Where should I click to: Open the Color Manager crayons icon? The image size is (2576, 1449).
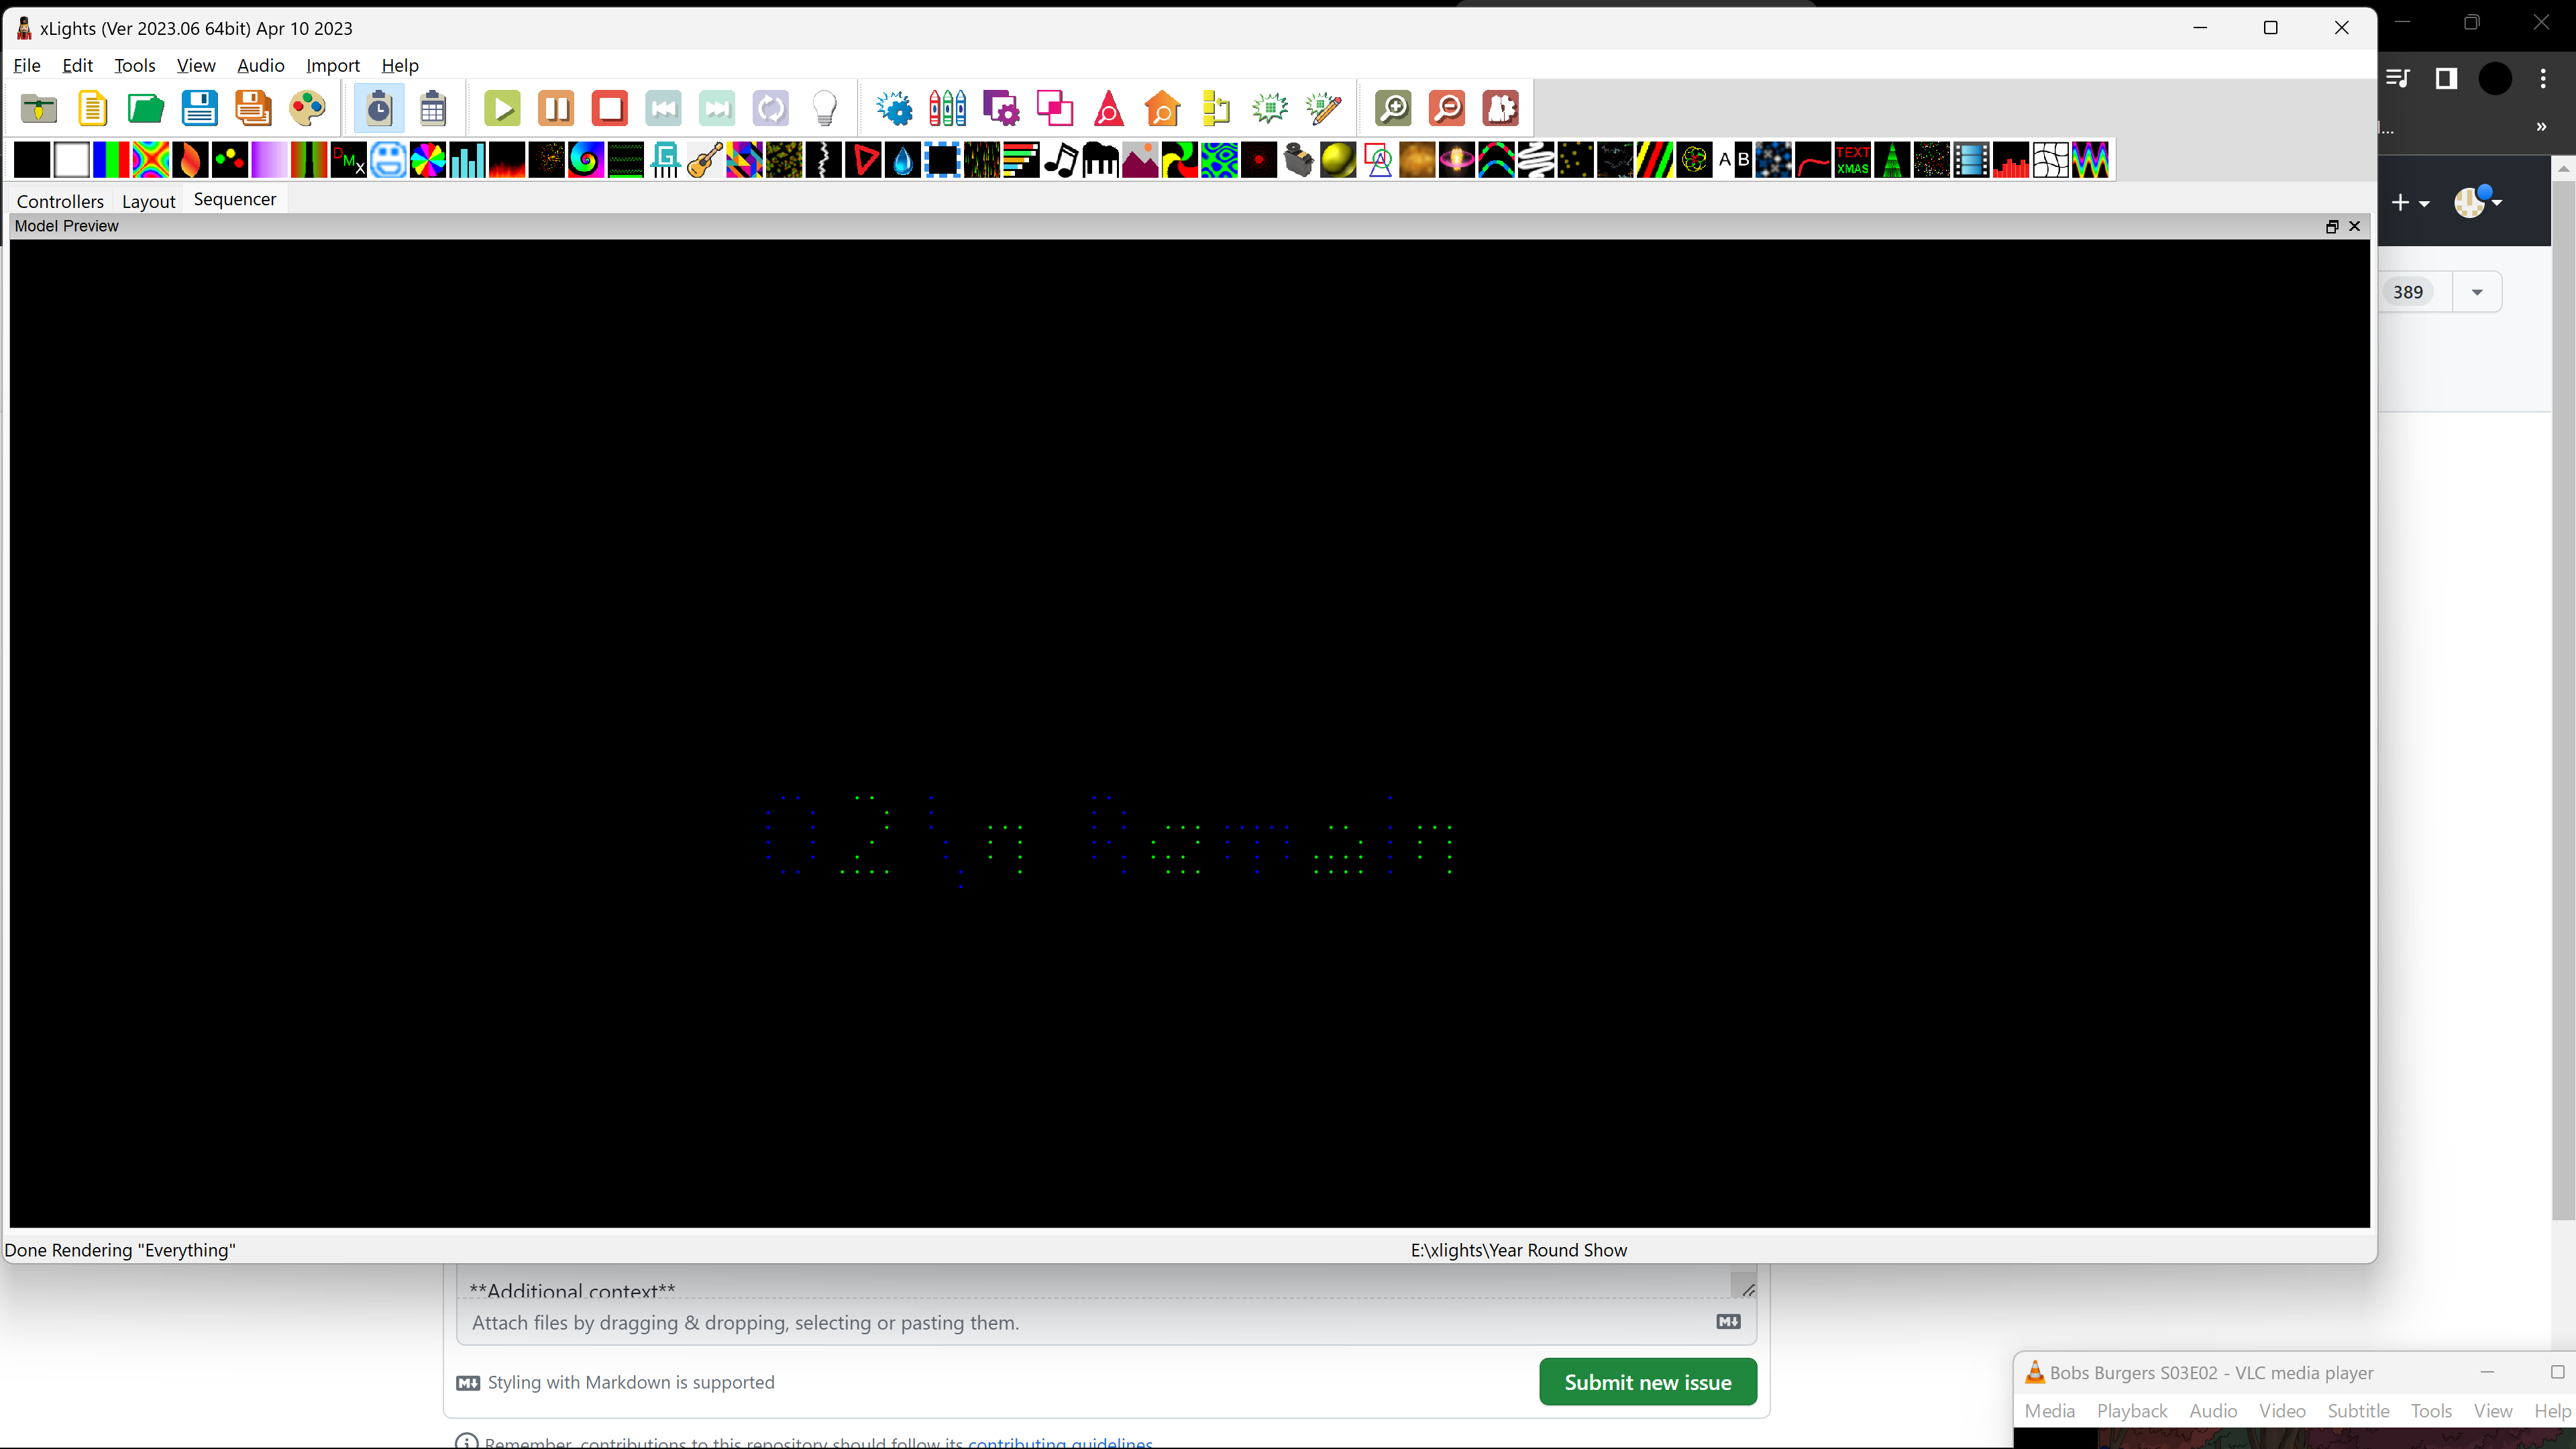(x=946, y=108)
